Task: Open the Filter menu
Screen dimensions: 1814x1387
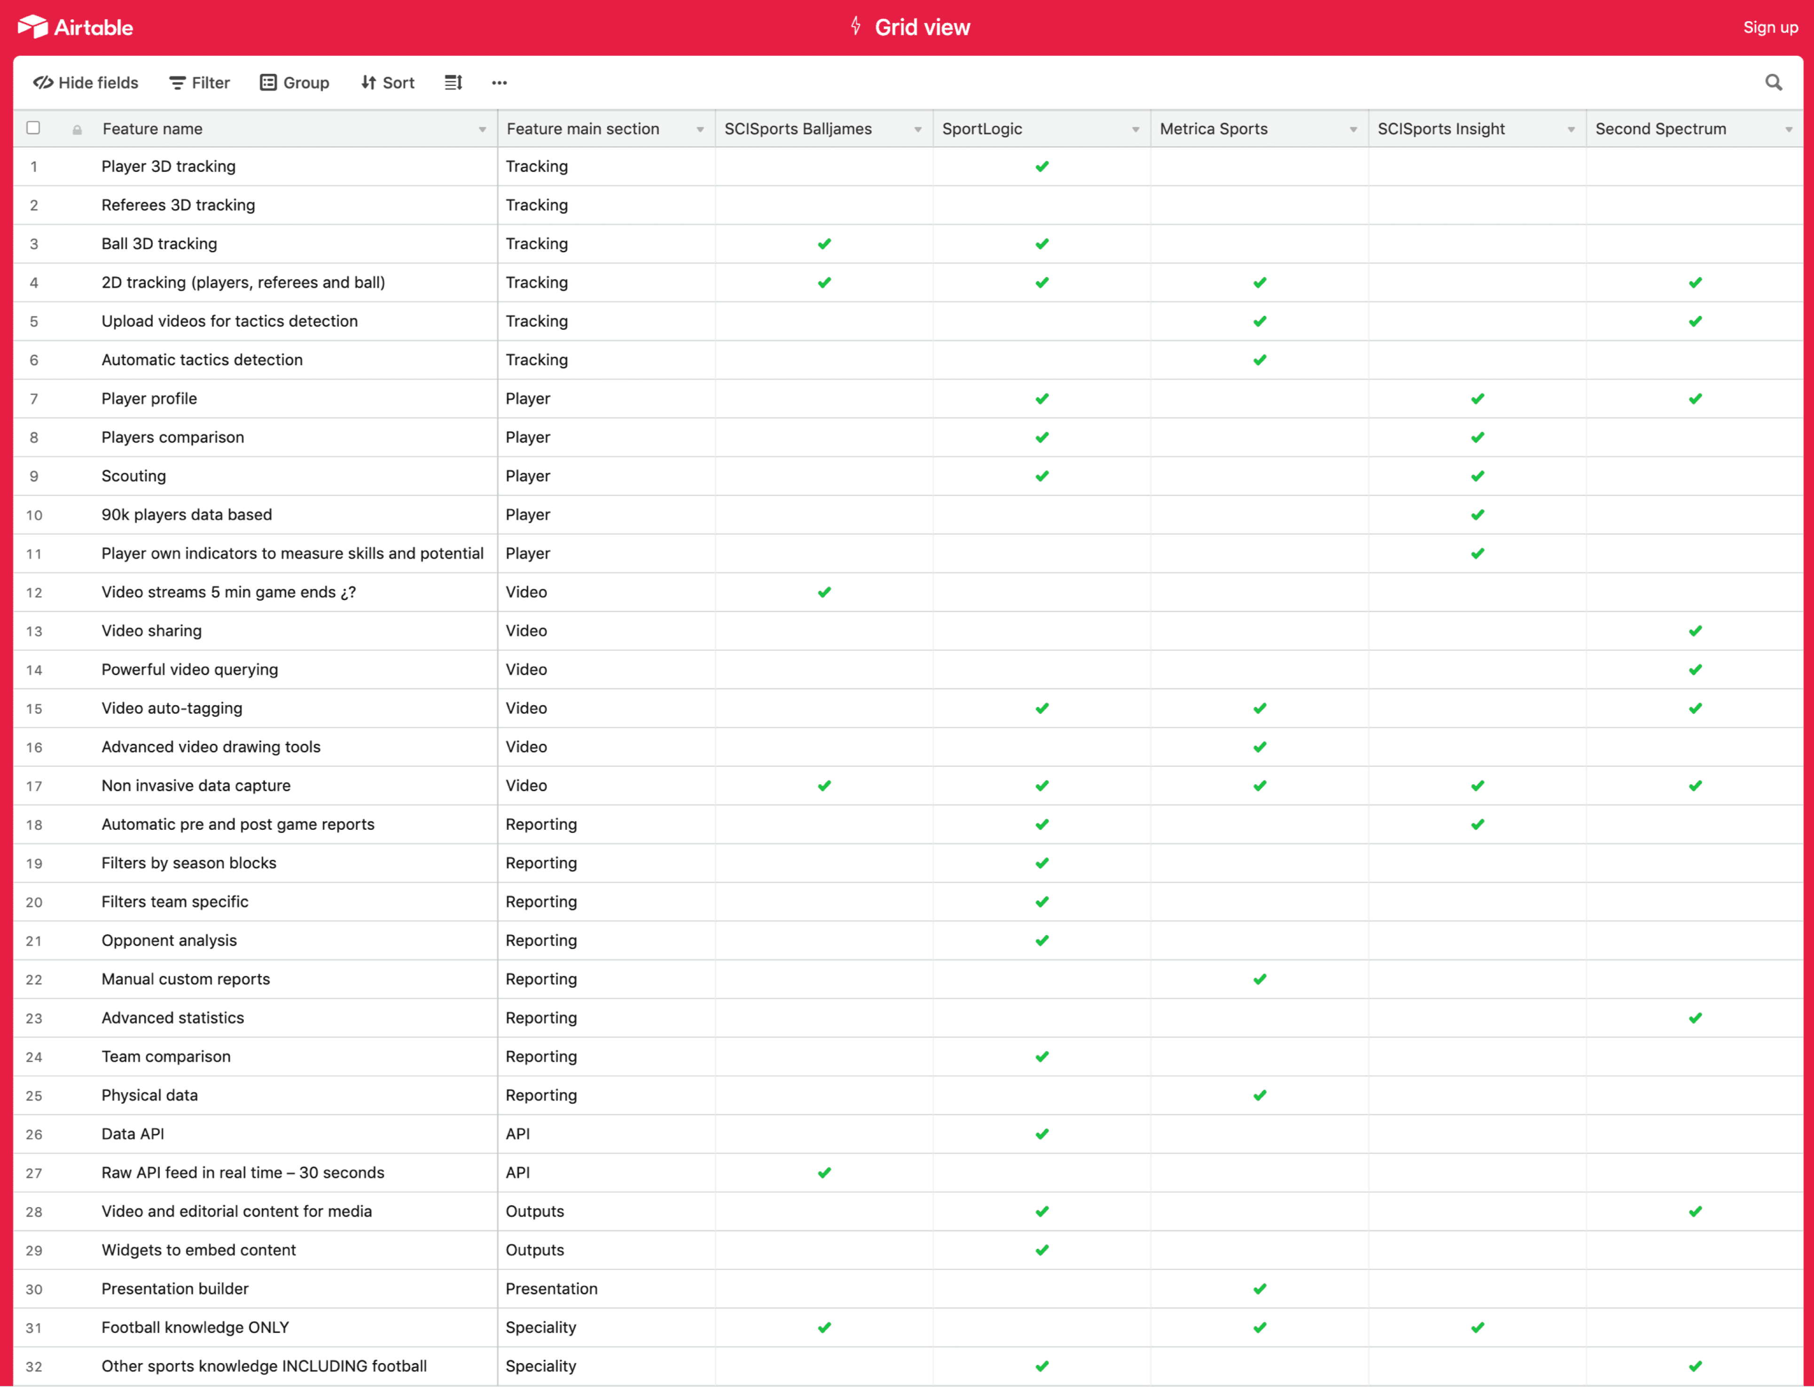Action: tap(200, 83)
